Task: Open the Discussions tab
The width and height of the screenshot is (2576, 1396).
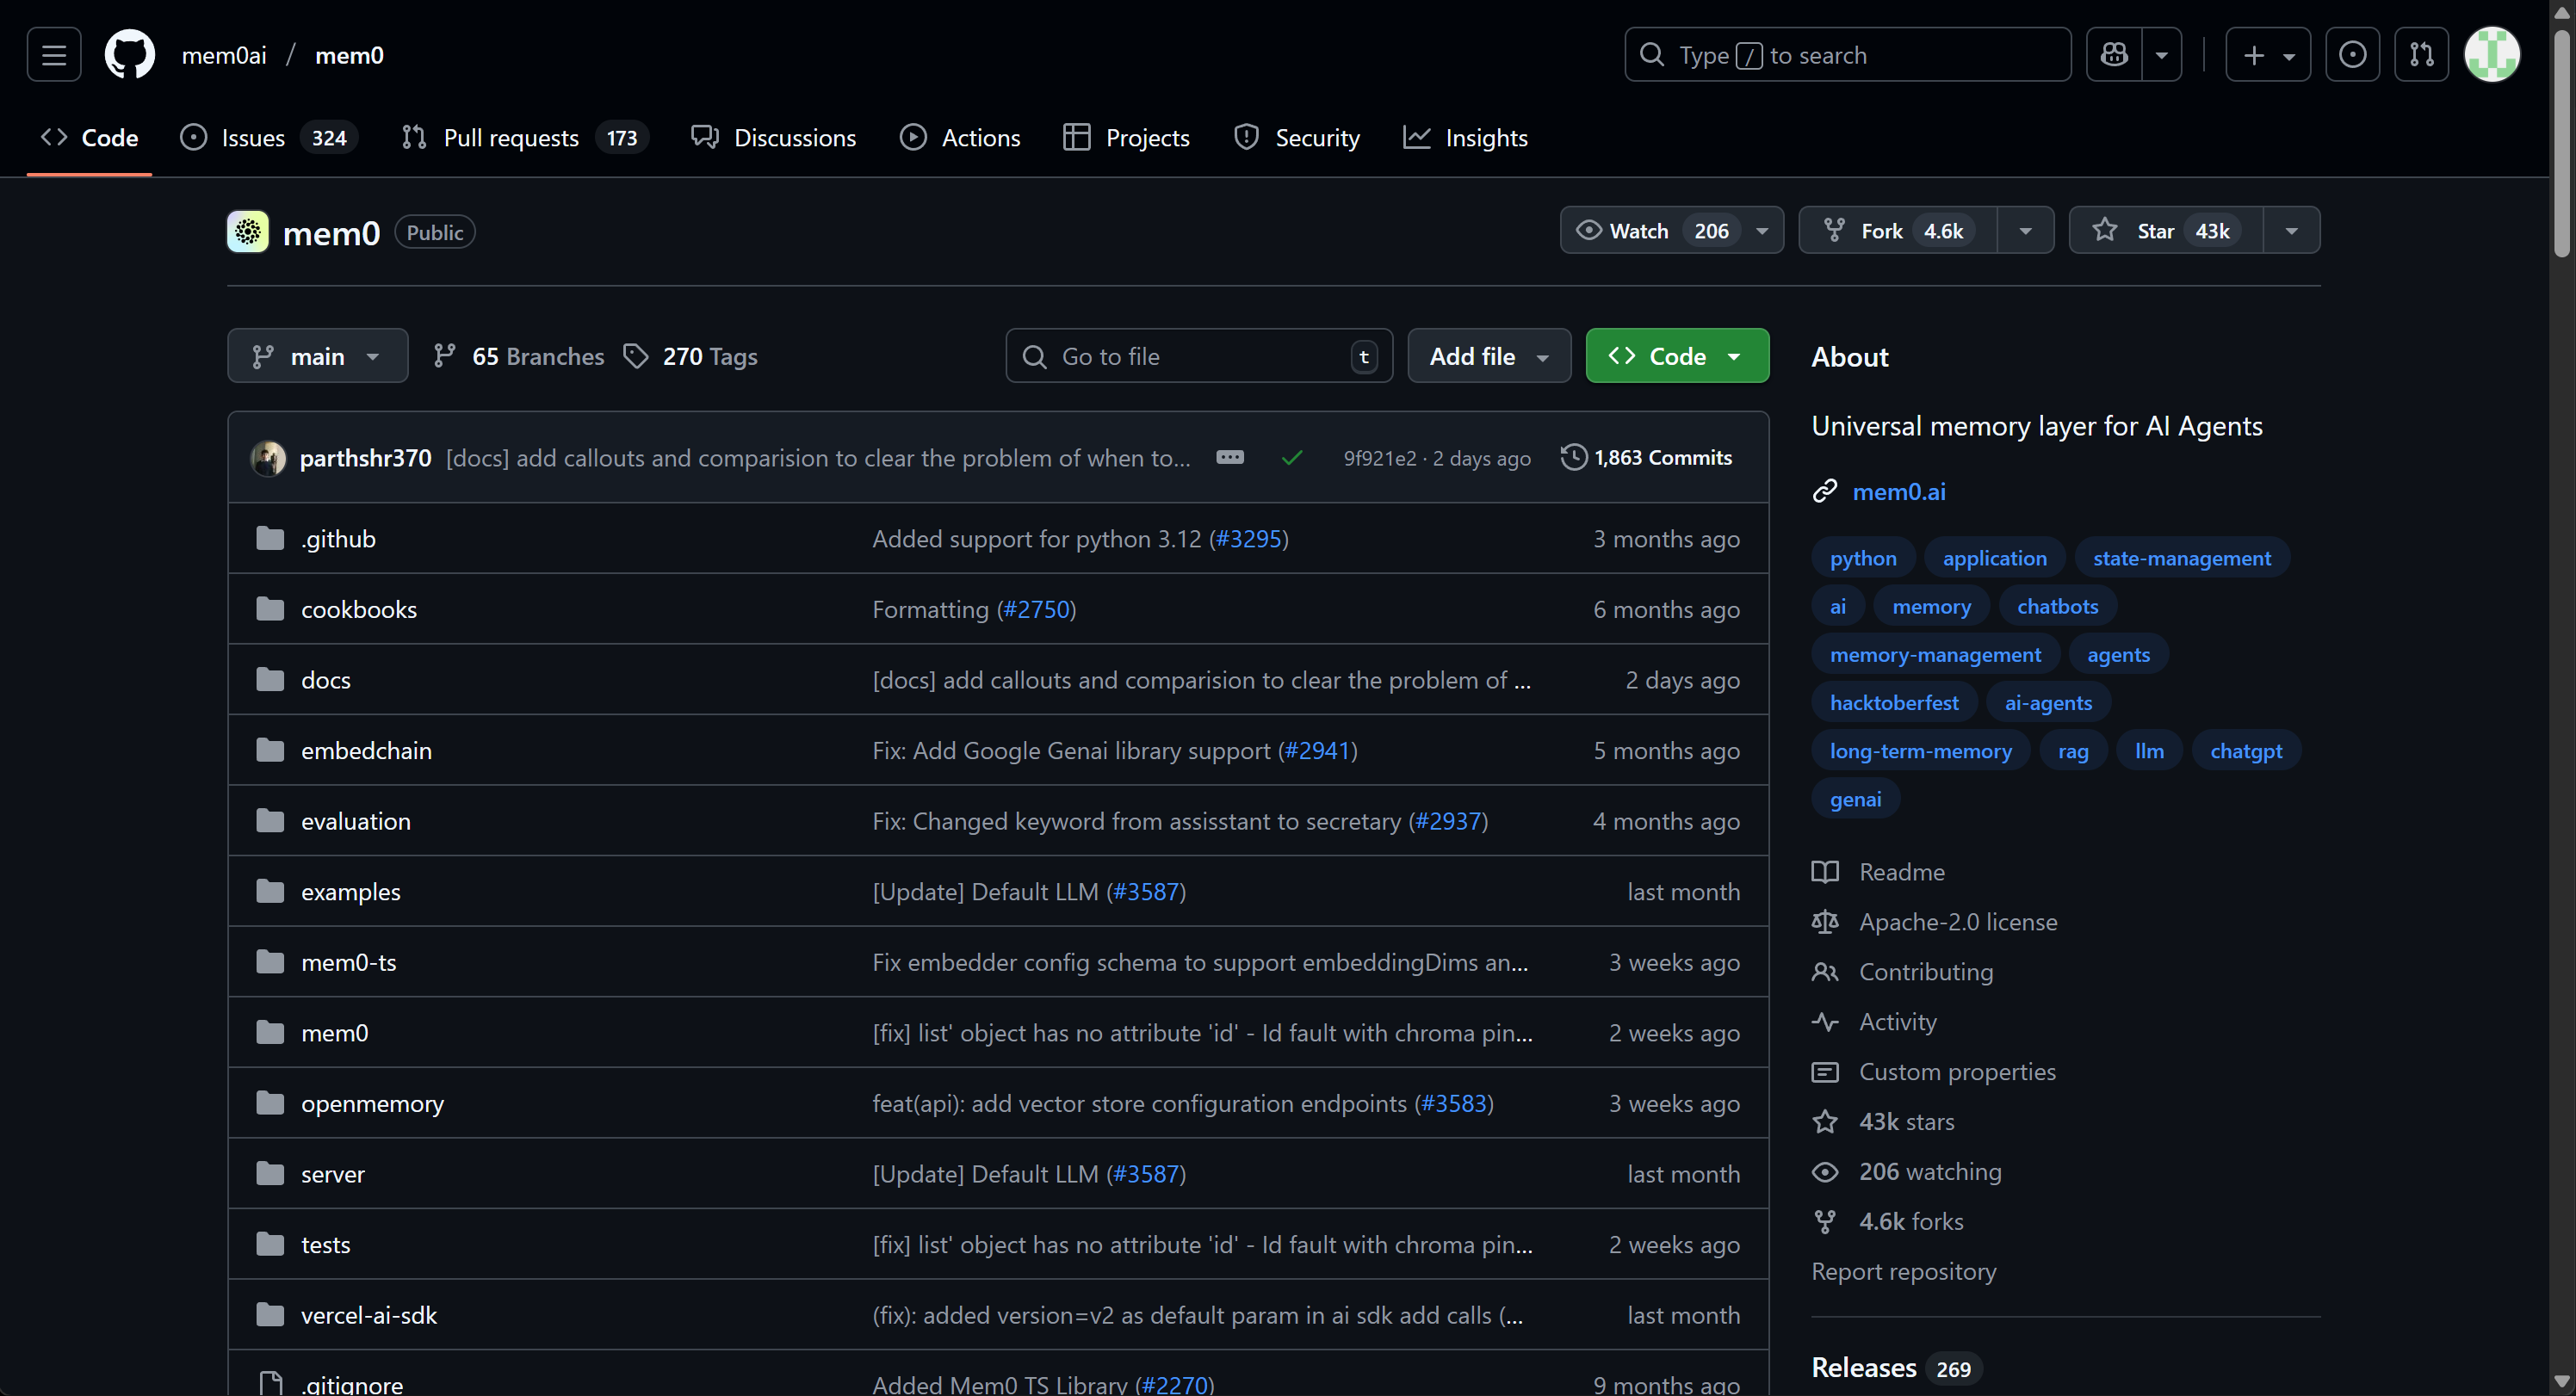Action: pos(774,138)
